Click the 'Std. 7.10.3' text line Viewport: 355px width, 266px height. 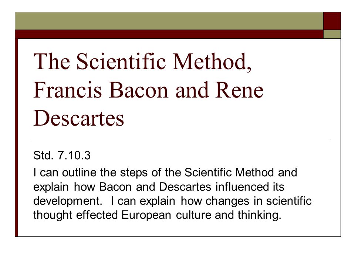[x=62, y=156]
